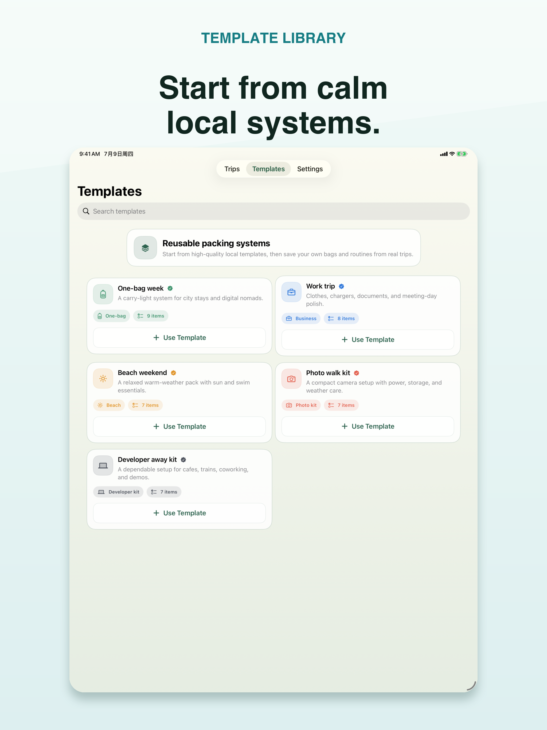
Task: Use Template for Developer away kit
Action: click(179, 513)
